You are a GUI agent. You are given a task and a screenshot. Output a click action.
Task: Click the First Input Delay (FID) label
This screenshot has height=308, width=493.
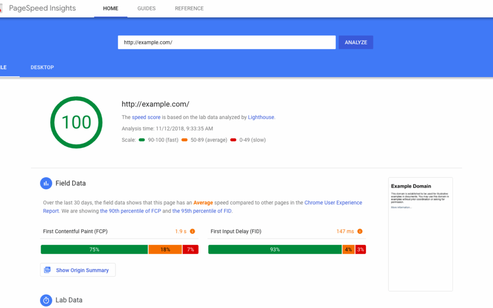(x=236, y=231)
